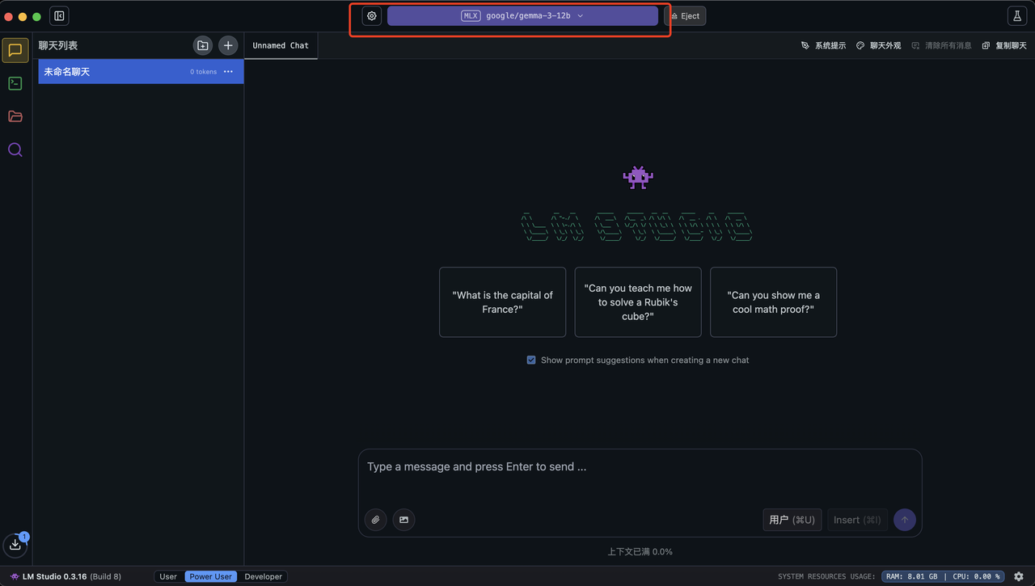1035x586 pixels.
Task: Click the 聊天列表 header
Action: click(x=58, y=45)
